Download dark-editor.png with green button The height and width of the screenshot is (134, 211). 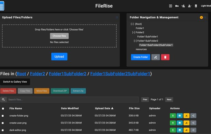click(x=173, y=130)
